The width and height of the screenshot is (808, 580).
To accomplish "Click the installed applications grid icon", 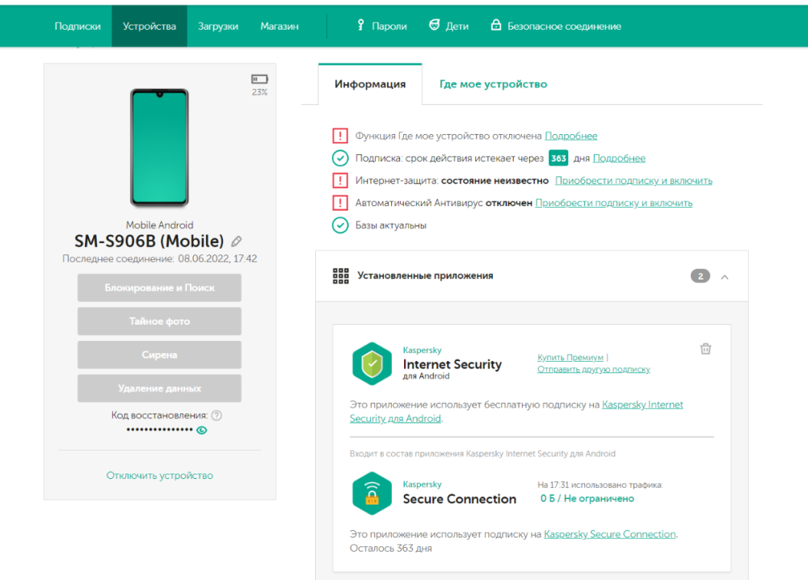I will click(x=343, y=275).
